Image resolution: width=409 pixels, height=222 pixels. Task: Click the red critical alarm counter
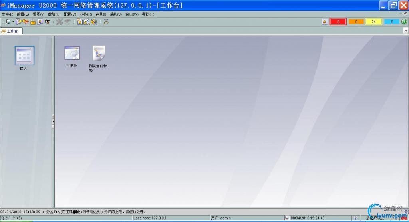point(338,22)
